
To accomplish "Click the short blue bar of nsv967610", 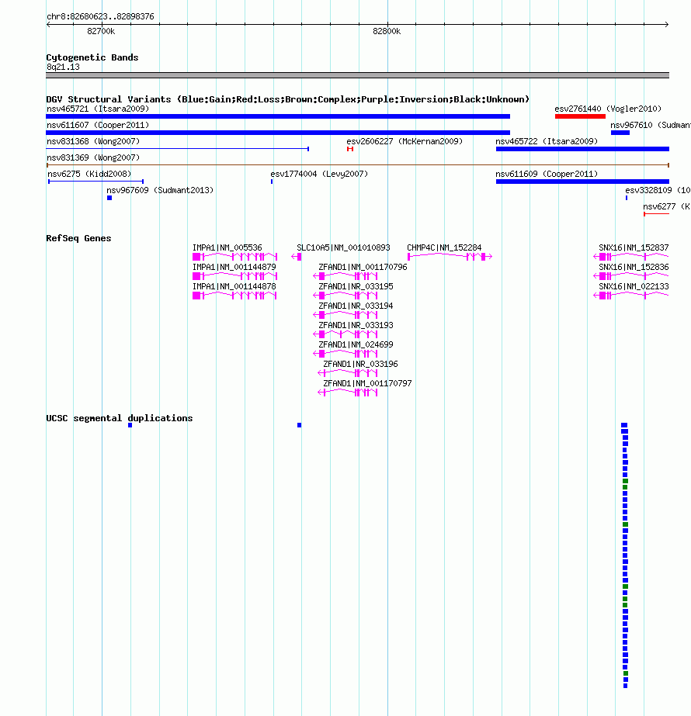I will pos(620,133).
